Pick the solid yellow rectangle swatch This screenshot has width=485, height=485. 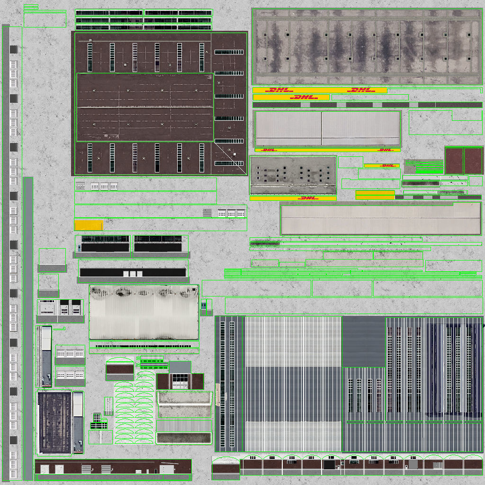coord(89,225)
